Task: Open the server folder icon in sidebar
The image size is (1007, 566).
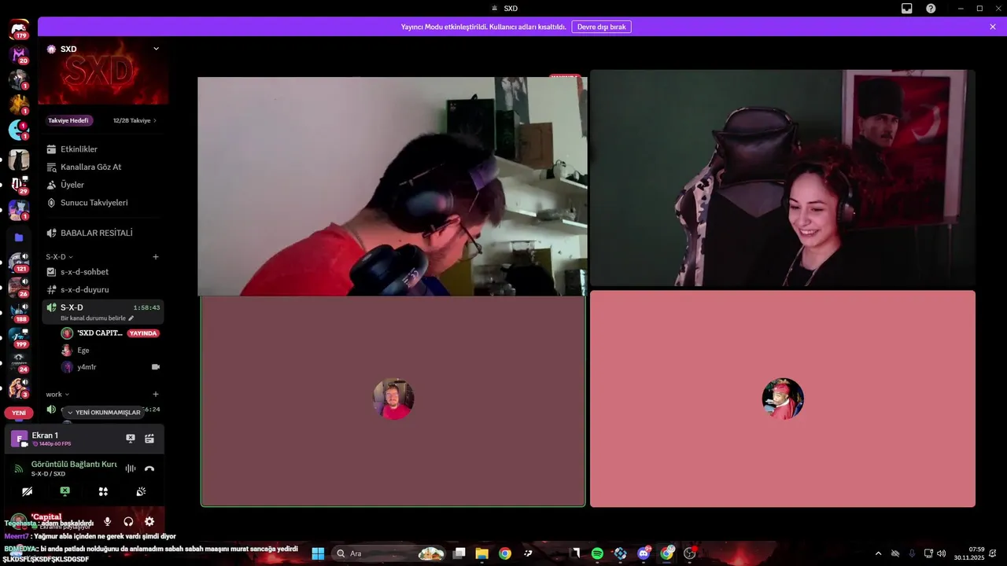Action: click(x=19, y=237)
